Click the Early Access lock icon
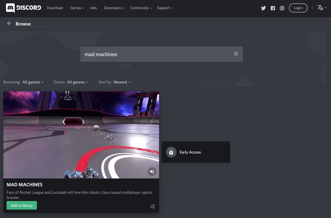Screen dimensions: 331x218 coord(171,152)
